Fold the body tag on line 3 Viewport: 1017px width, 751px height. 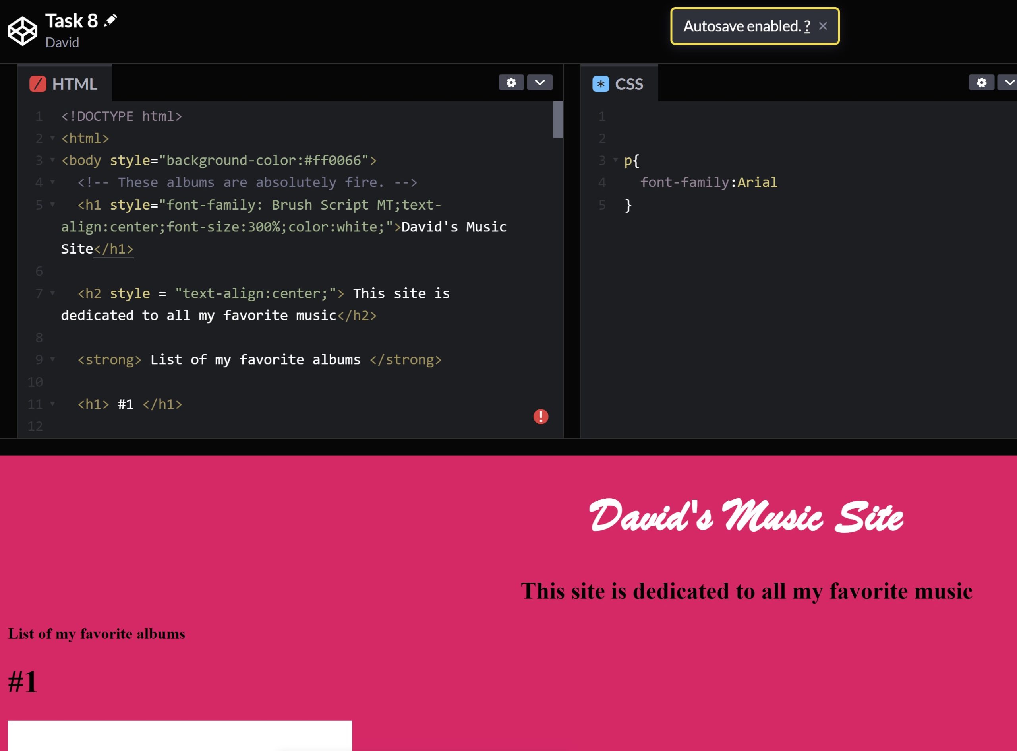coord(52,160)
